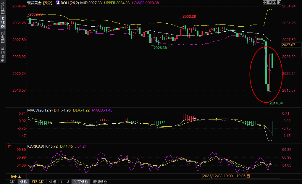Click the jump-to-chart-start icon at top right
Image resolution: width=302 pixels, height=184 pixels.
[269, 2]
